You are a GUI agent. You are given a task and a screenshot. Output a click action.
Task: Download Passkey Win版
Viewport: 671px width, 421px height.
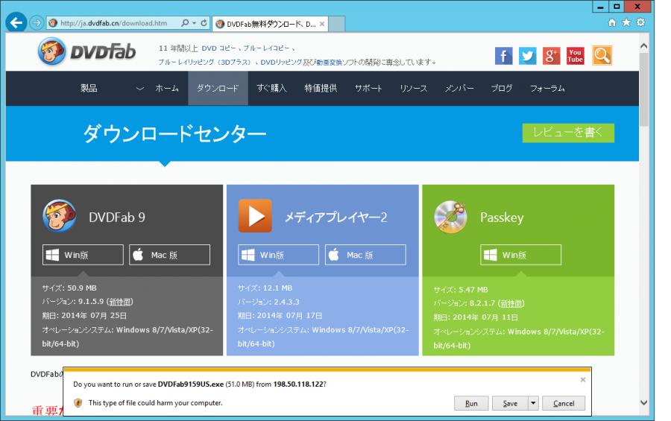(x=519, y=255)
